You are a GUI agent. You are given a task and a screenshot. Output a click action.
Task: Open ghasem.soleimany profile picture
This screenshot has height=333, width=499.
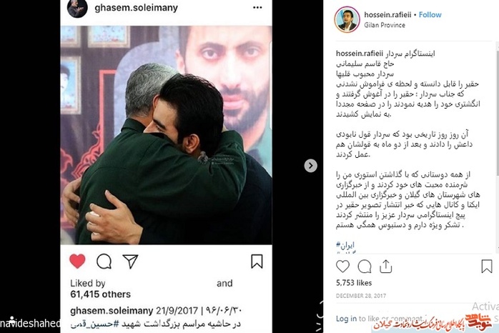pyautogui.click(x=77, y=8)
